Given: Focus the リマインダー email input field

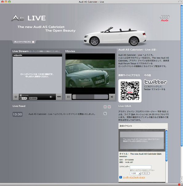Looking at the screenshot, I should pos(141,167).
